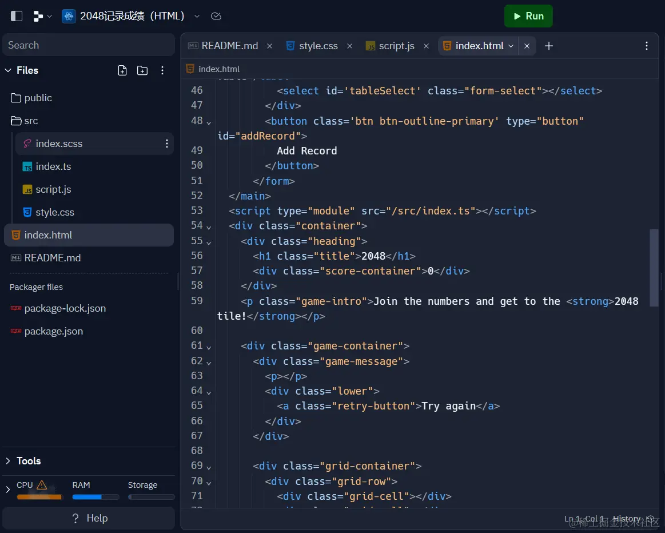665x533 pixels.
Task: Click the RAM usage bar
Action: (x=95, y=497)
